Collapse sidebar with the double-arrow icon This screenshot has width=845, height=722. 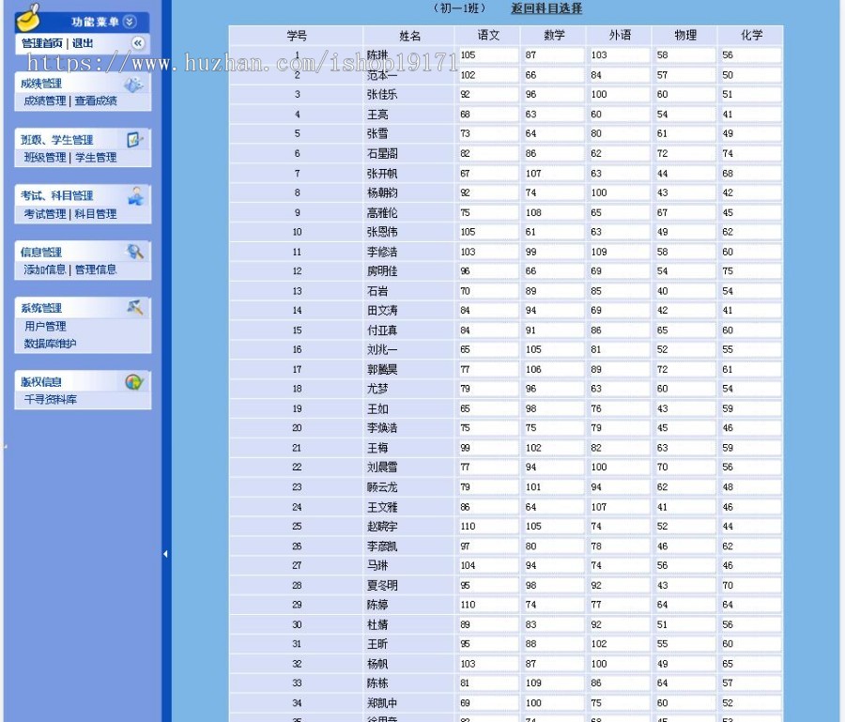138,43
